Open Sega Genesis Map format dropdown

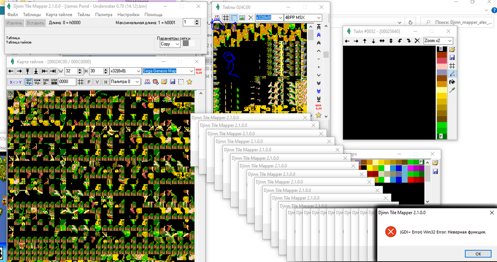(x=169, y=71)
